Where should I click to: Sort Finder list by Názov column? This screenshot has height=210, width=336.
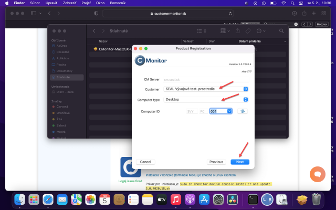tap(103, 41)
